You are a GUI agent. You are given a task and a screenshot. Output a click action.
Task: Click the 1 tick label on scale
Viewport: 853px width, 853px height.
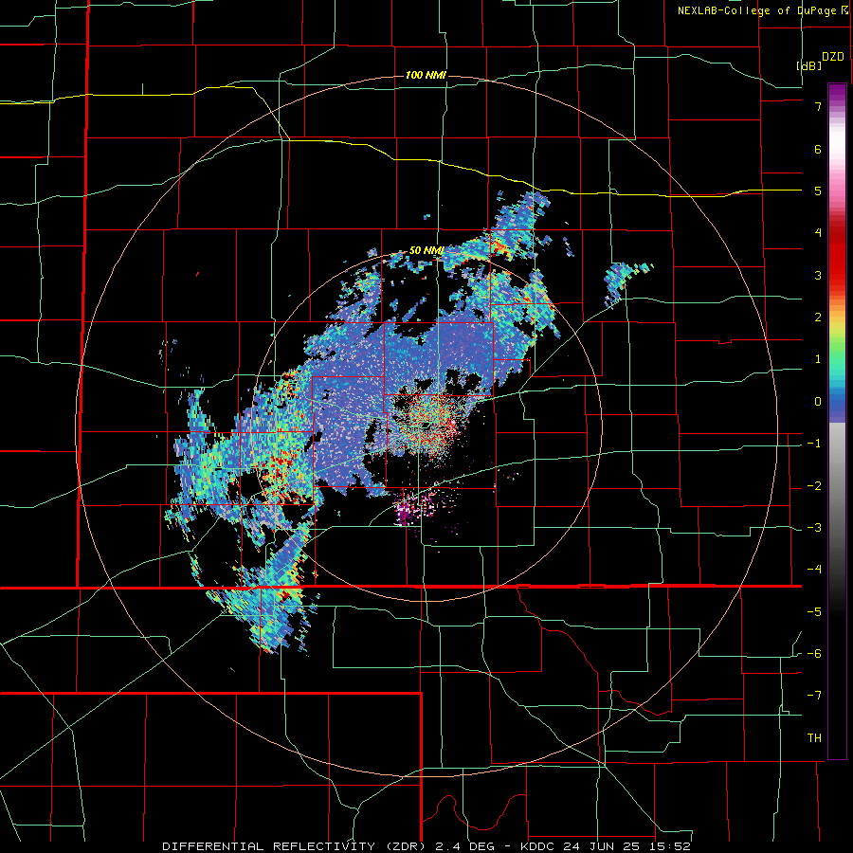(x=818, y=359)
